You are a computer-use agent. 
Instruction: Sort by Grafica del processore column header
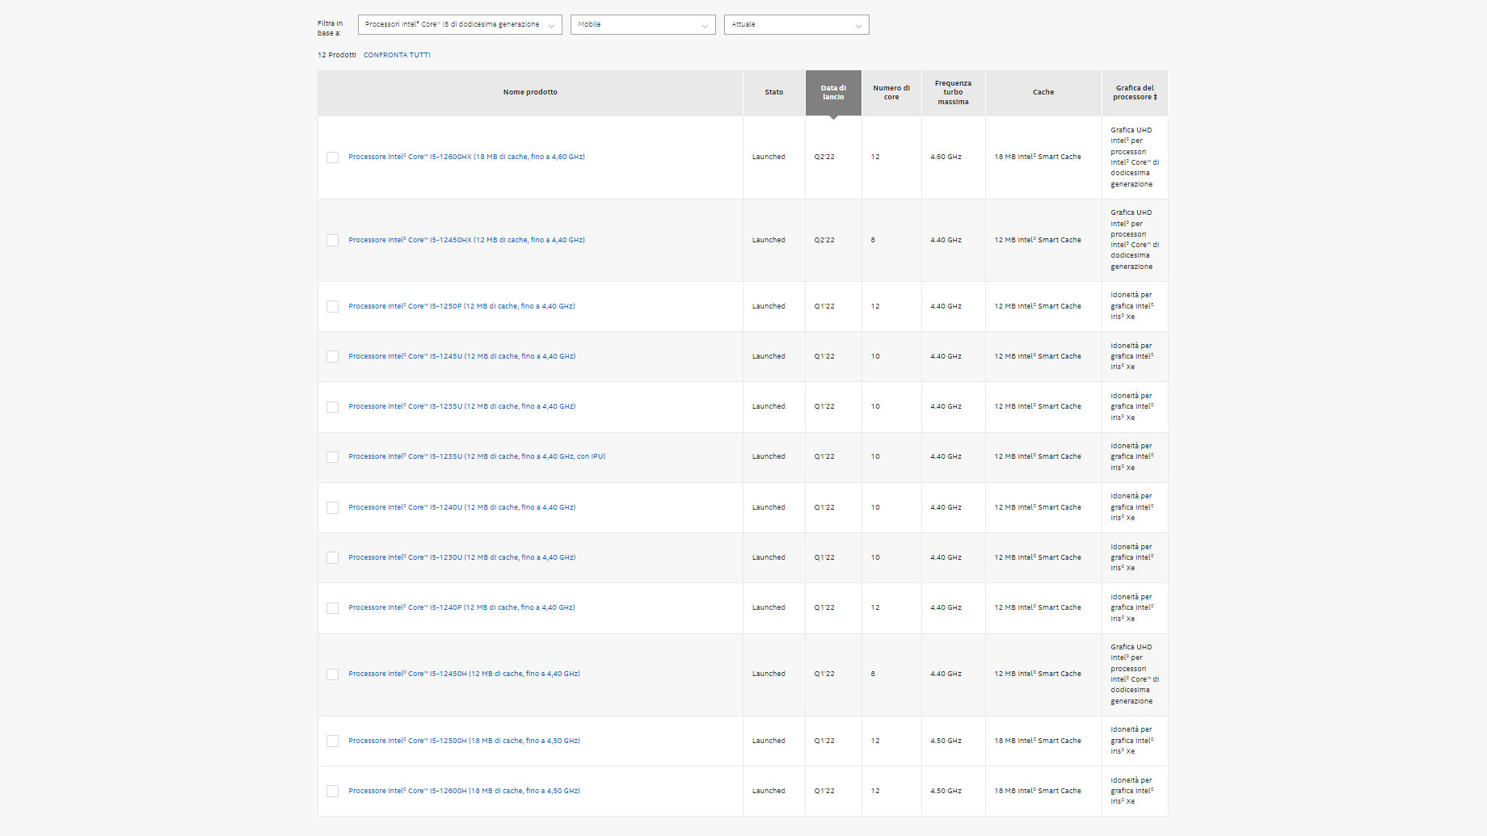point(1135,92)
